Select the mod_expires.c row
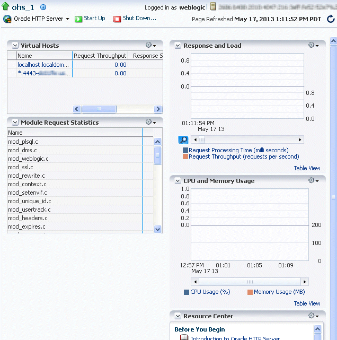 pyautogui.click(x=80, y=226)
